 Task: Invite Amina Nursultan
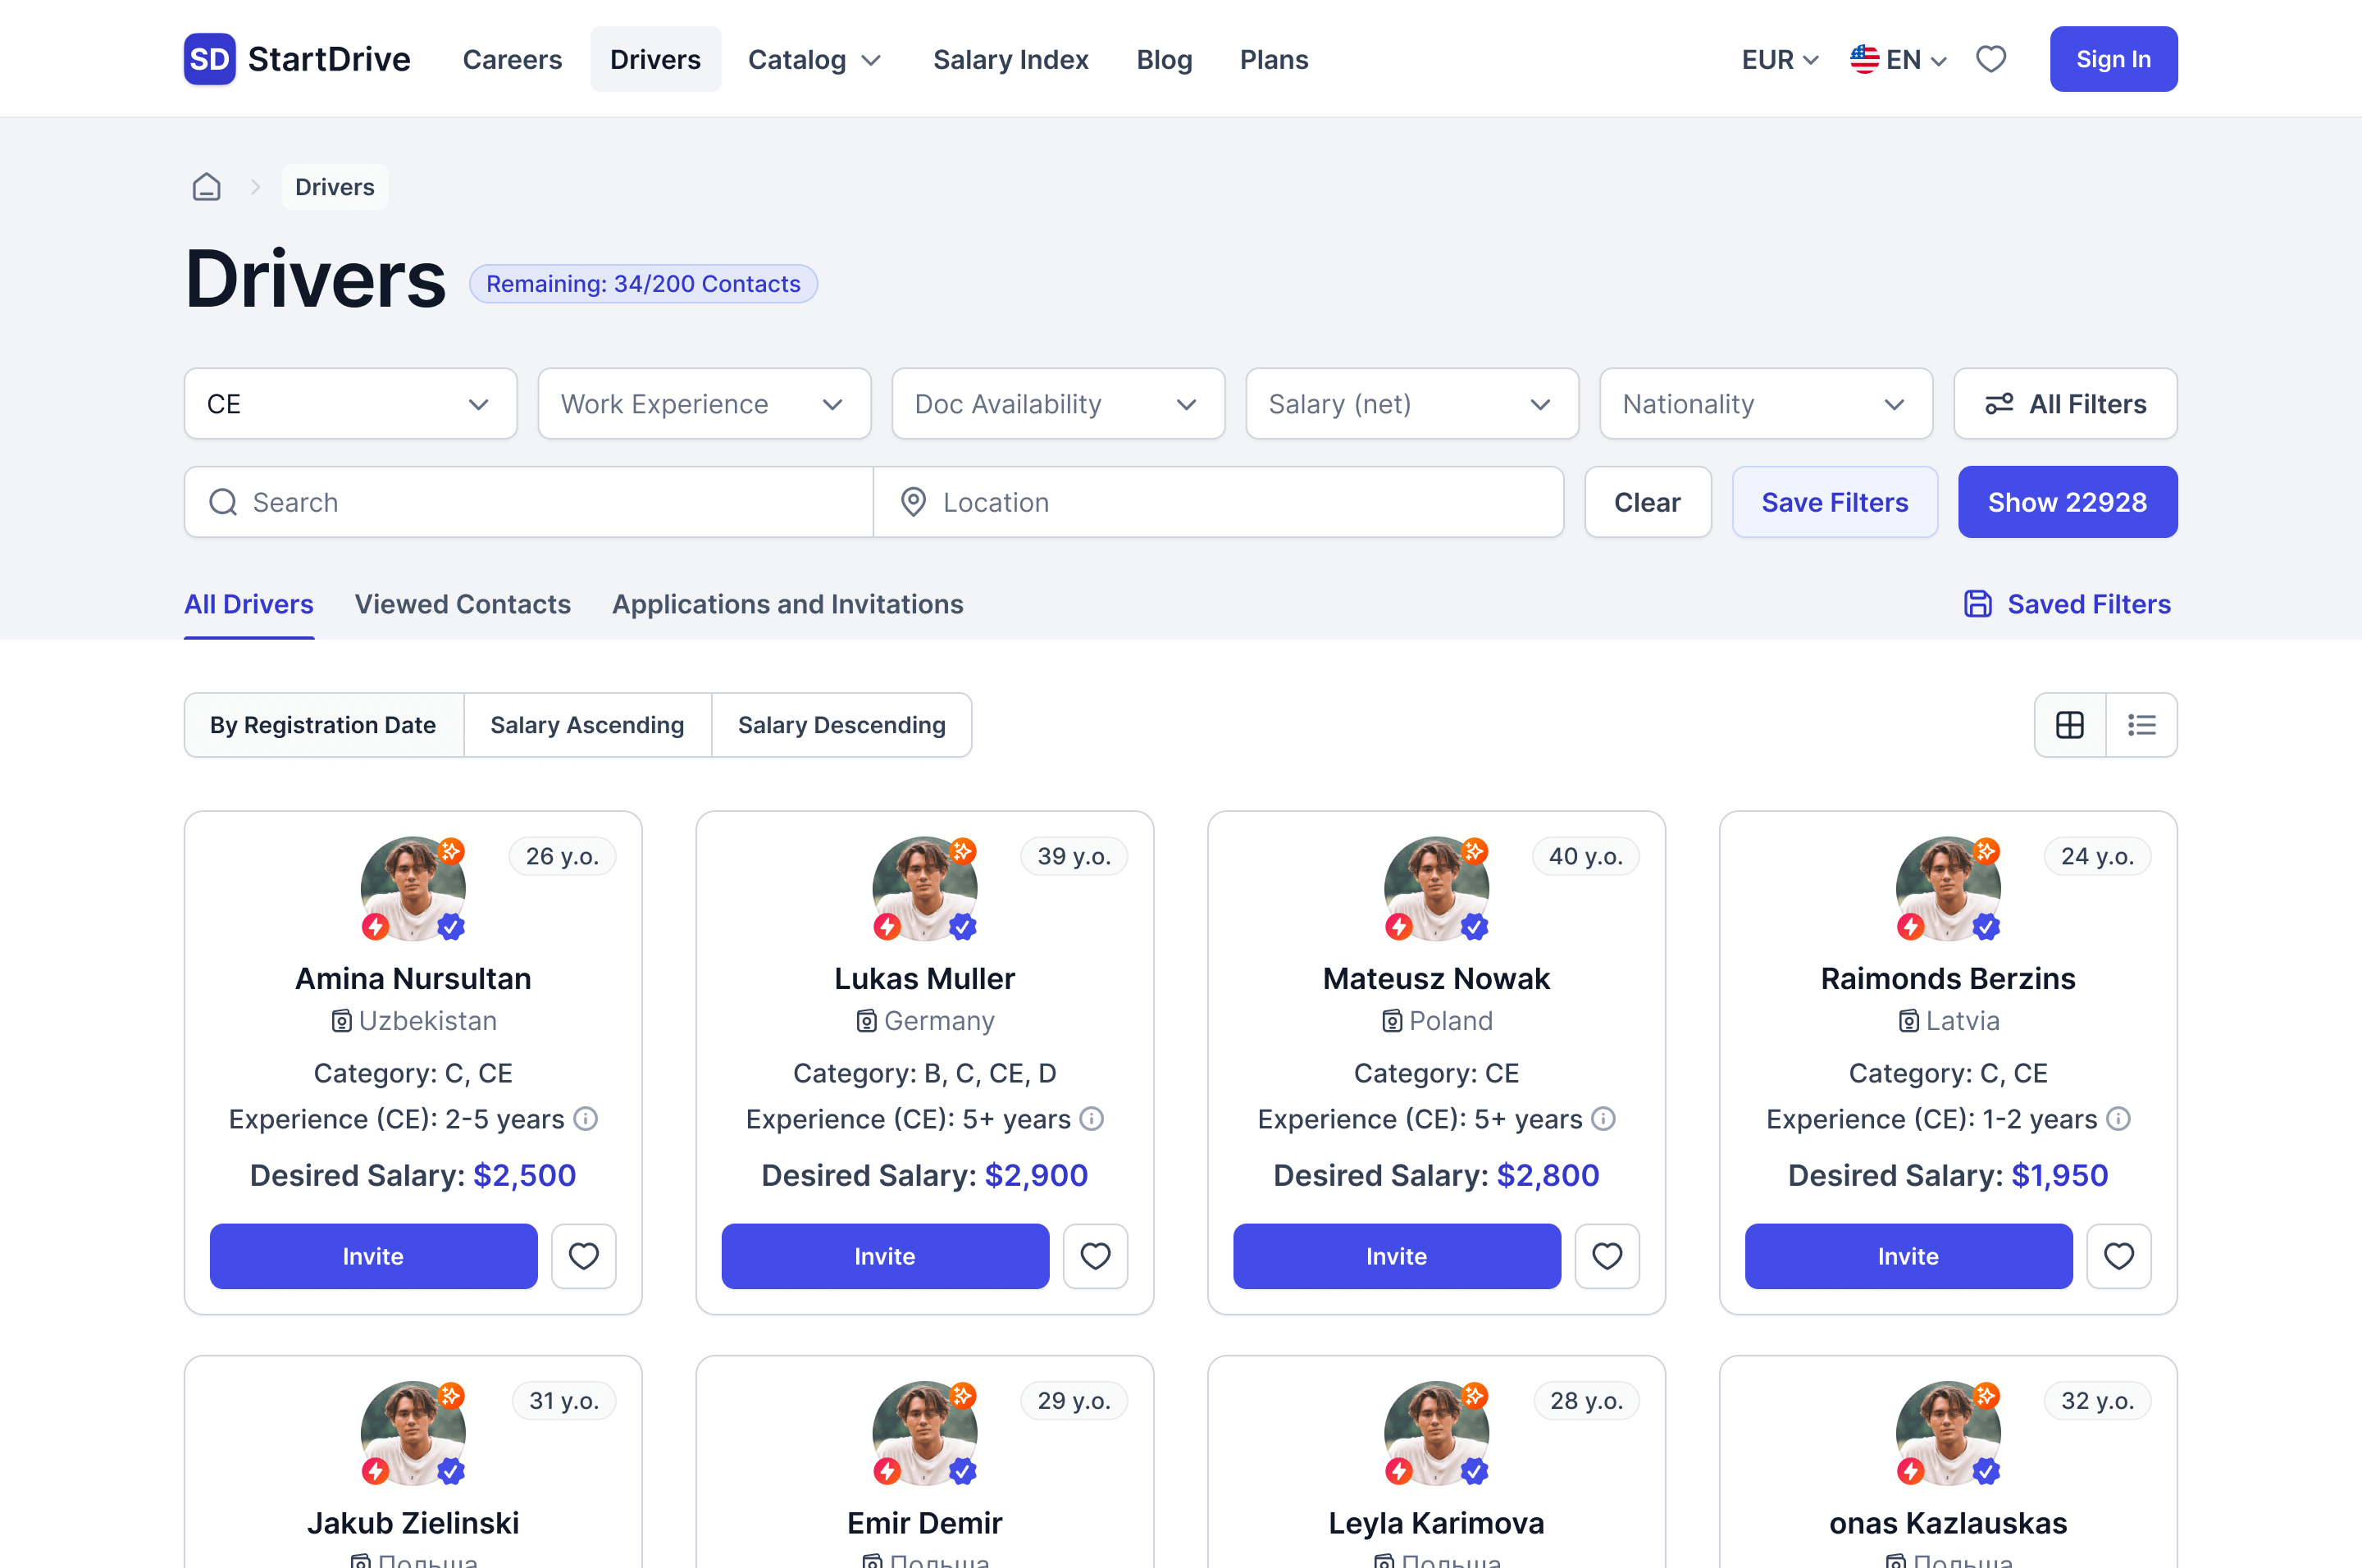point(373,1256)
